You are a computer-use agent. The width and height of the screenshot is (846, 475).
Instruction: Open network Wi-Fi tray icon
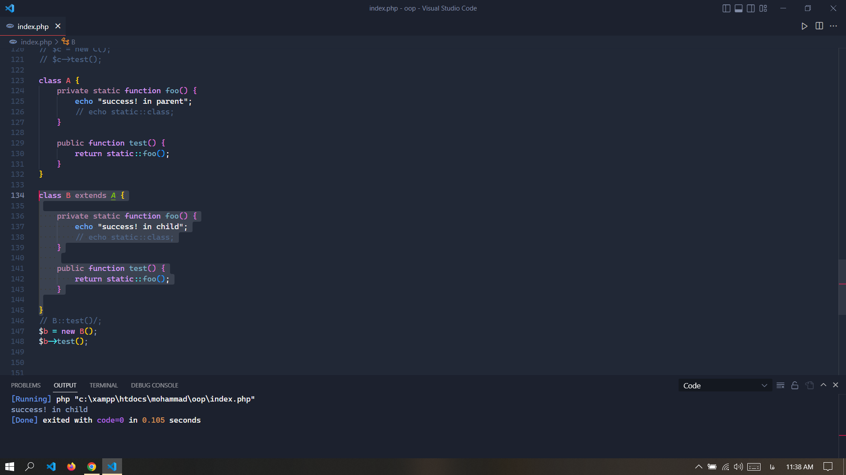725,467
